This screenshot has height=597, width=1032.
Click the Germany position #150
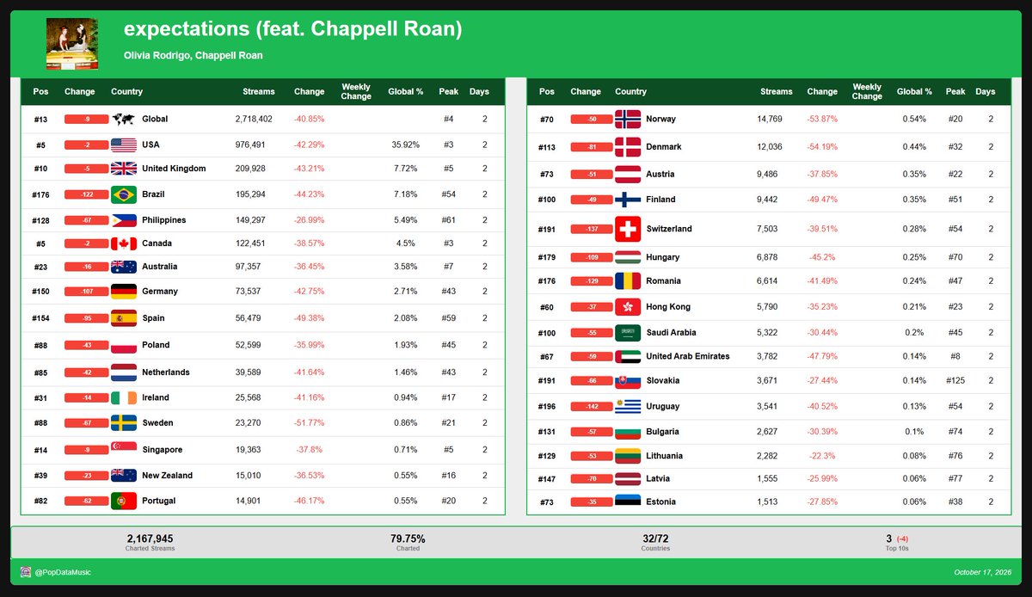[40, 292]
